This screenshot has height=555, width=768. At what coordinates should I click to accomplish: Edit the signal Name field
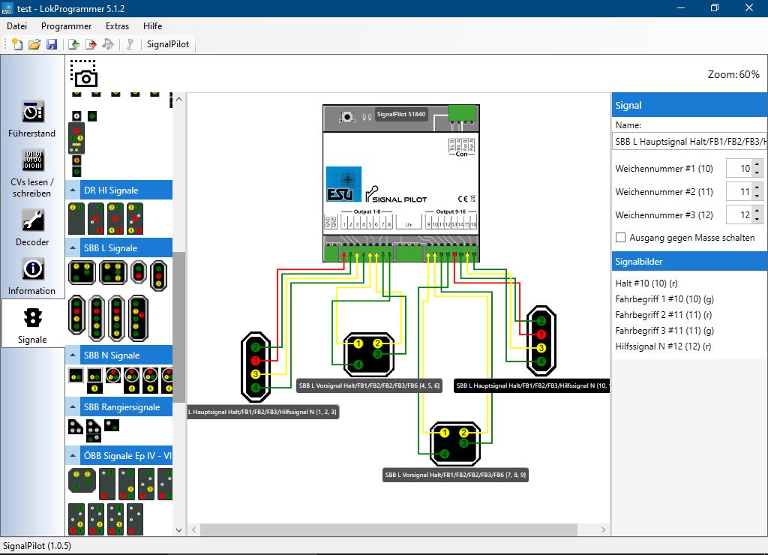point(690,142)
